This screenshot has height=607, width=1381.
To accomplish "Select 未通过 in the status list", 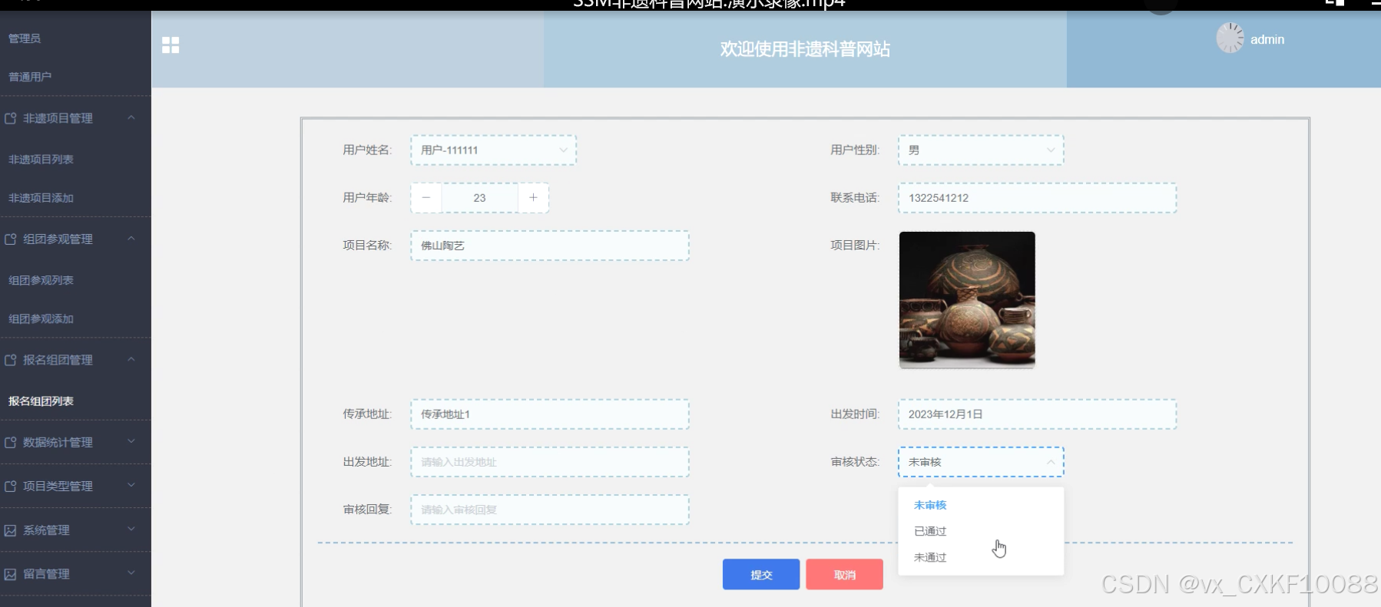I will 981,557.
